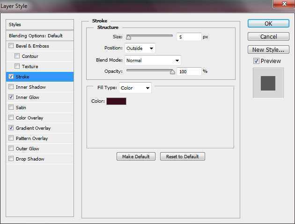Click the Opacity value input field
This screenshot has width=295, height=224.
pos(189,71)
